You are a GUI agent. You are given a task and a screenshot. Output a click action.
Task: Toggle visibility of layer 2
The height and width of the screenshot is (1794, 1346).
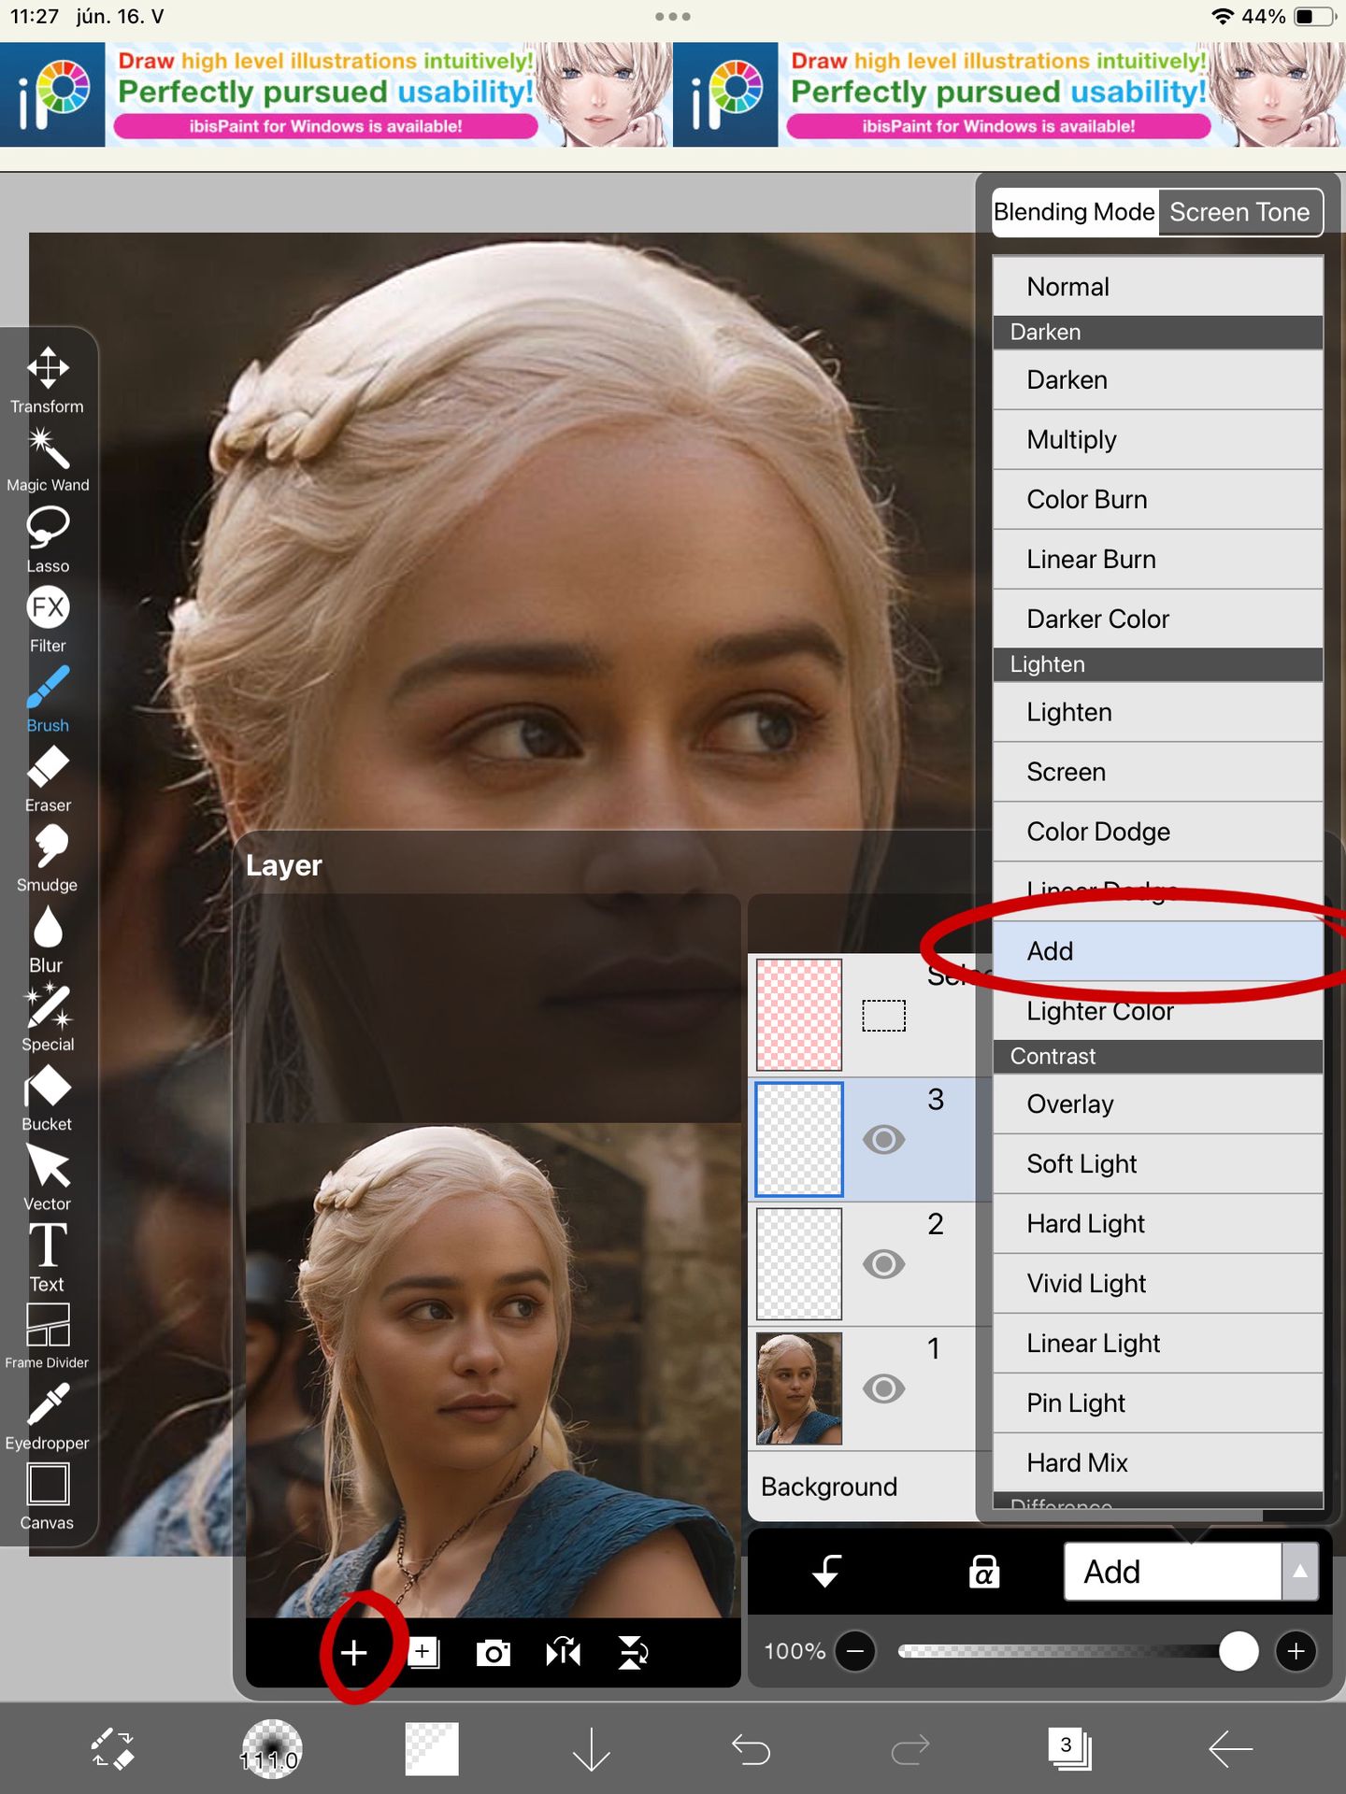click(883, 1263)
